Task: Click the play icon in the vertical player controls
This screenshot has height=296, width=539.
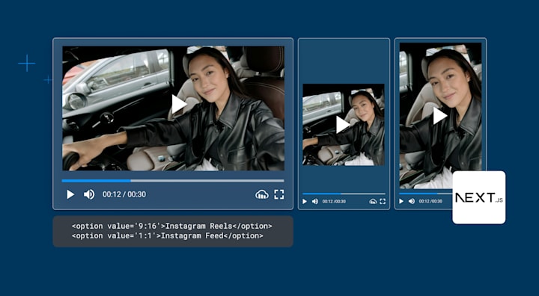Action: coord(401,201)
